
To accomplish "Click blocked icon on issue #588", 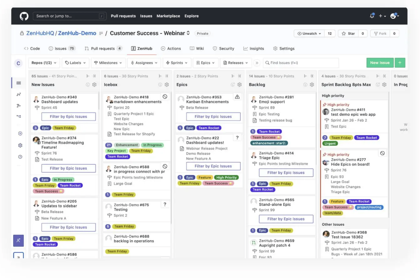I will coord(165,166).
